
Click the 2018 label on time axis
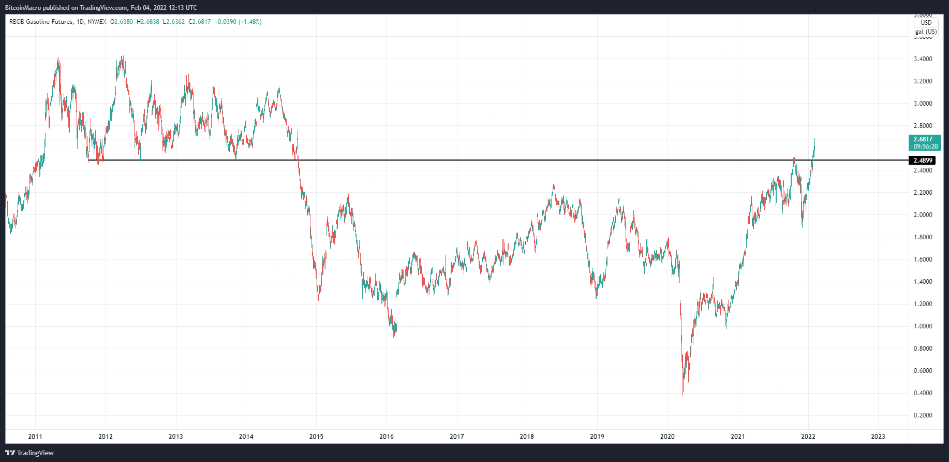[x=527, y=437]
